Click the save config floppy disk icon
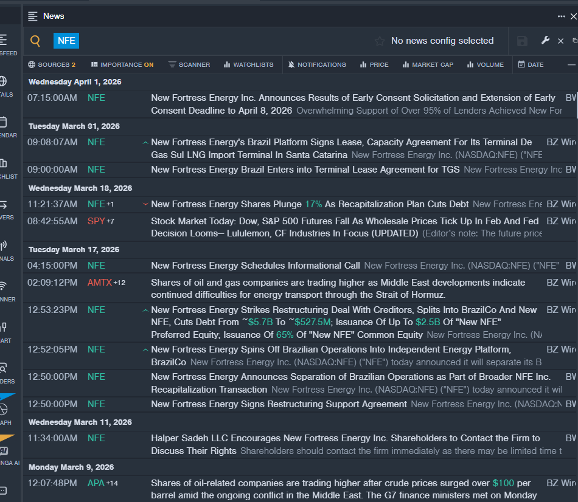 [522, 41]
